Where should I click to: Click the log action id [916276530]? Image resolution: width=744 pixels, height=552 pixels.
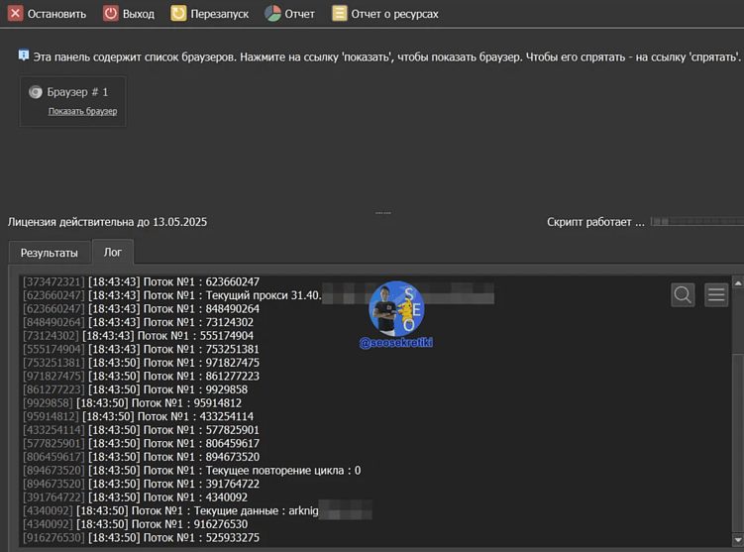coord(53,538)
